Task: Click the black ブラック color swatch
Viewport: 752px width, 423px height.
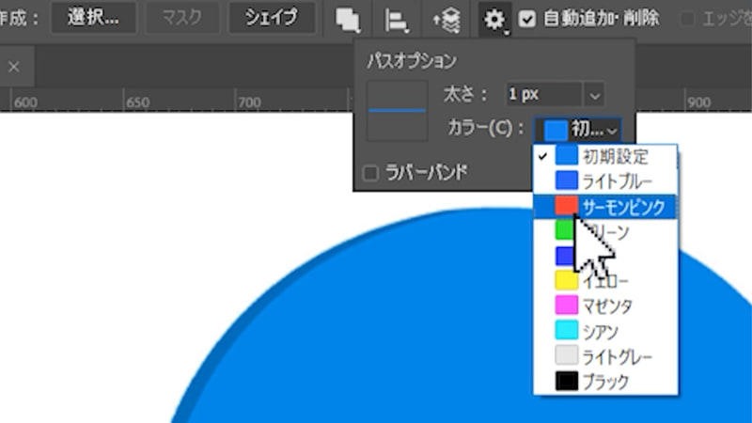Action: [566, 382]
